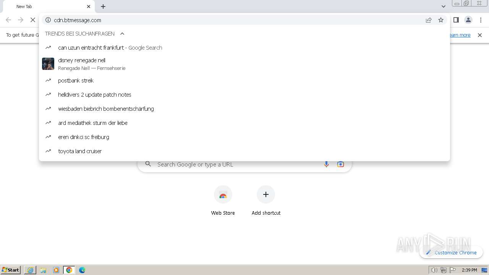Open Windows Media Player from the taskbar
The width and height of the screenshot is (489, 275).
point(56,270)
